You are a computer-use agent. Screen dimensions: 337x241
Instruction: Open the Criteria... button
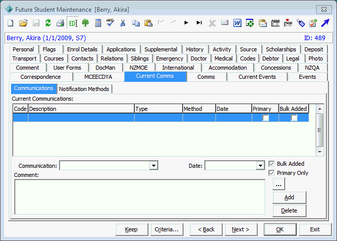pos(167,229)
